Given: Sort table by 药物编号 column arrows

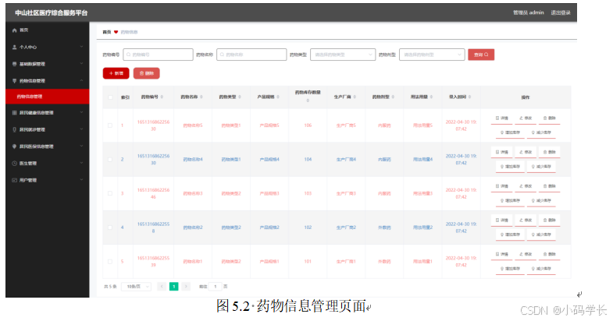Looking at the screenshot, I should [162, 97].
